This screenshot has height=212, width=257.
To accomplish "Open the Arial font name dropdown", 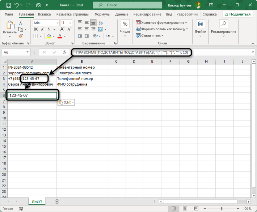I will click(57, 23).
